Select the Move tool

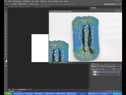pos(6,9)
